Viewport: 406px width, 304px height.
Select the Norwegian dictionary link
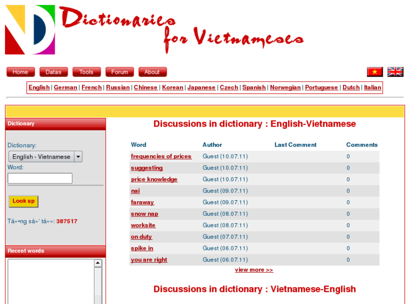click(285, 88)
